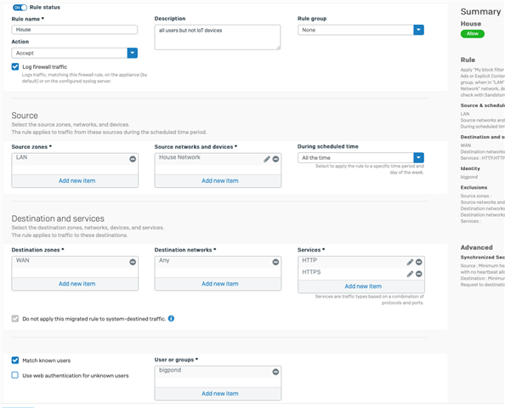Click the Rule name input field
The width and height of the screenshot is (505, 408).
click(75, 30)
